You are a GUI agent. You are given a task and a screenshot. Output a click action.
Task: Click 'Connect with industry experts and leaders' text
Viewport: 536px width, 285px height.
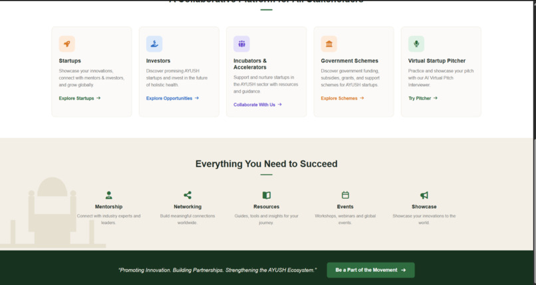(x=108, y=219)
